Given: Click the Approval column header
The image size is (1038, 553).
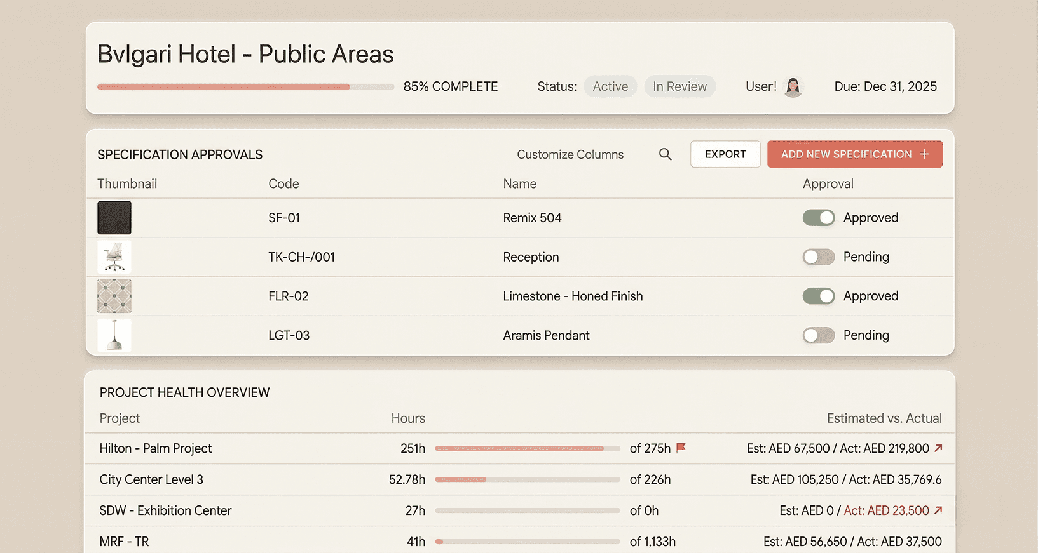Looking at the screenshot, I should click(828, 184).
